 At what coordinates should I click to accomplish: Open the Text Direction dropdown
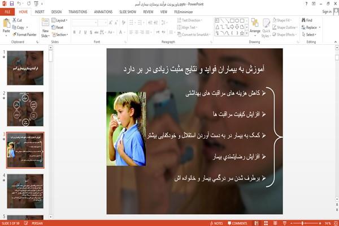[x=190, y=20]
